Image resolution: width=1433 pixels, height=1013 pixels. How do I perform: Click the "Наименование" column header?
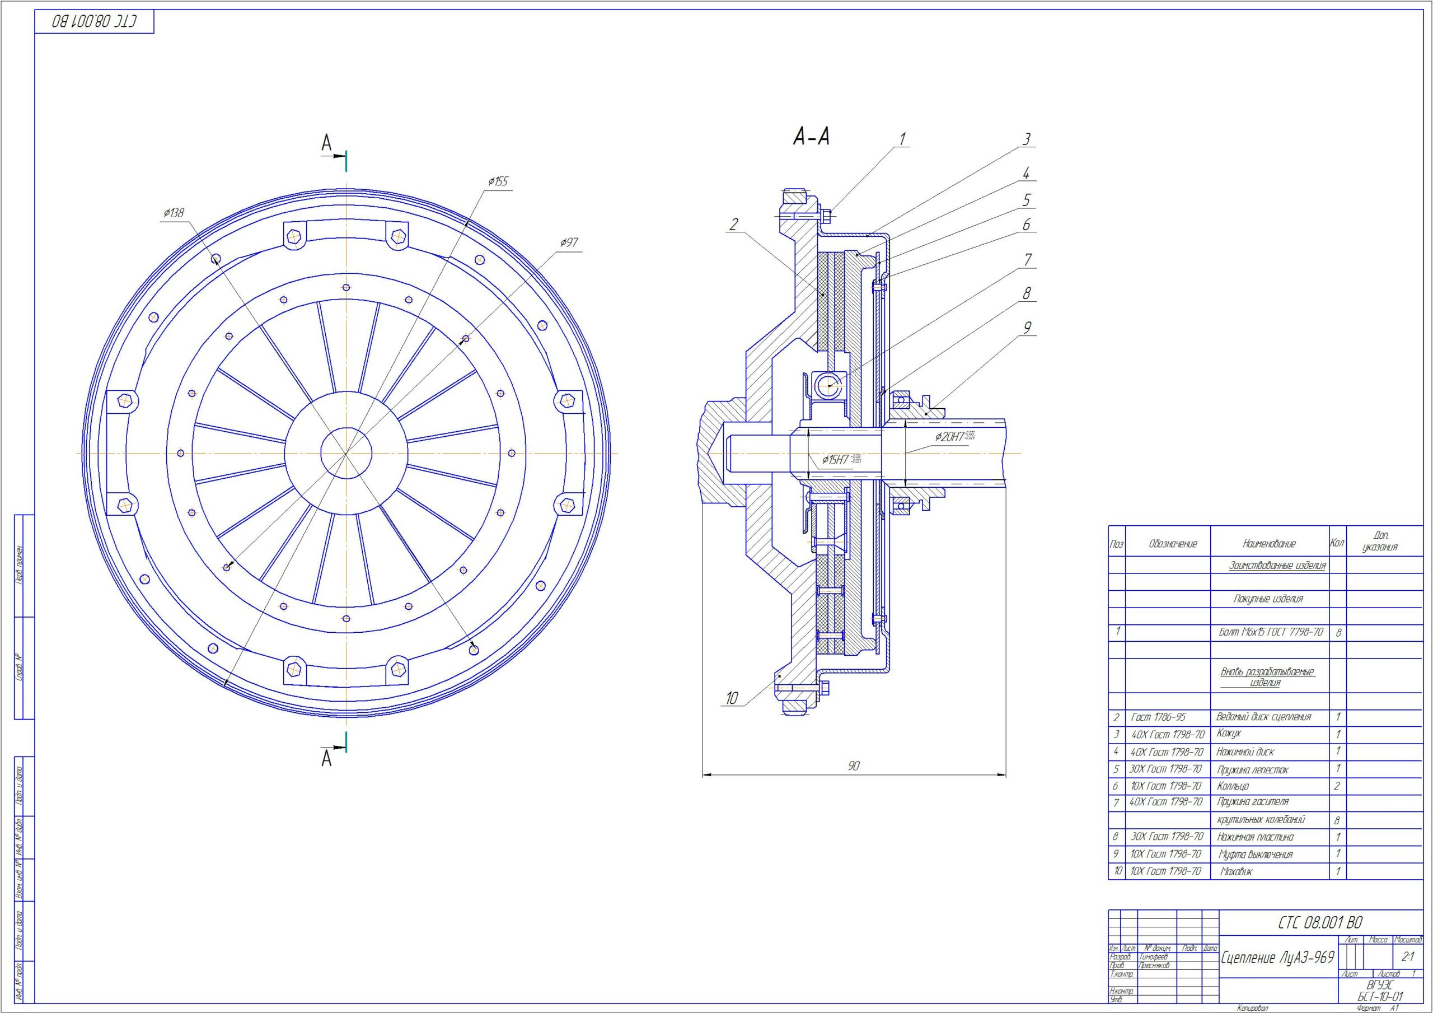tap(1269, 544)
